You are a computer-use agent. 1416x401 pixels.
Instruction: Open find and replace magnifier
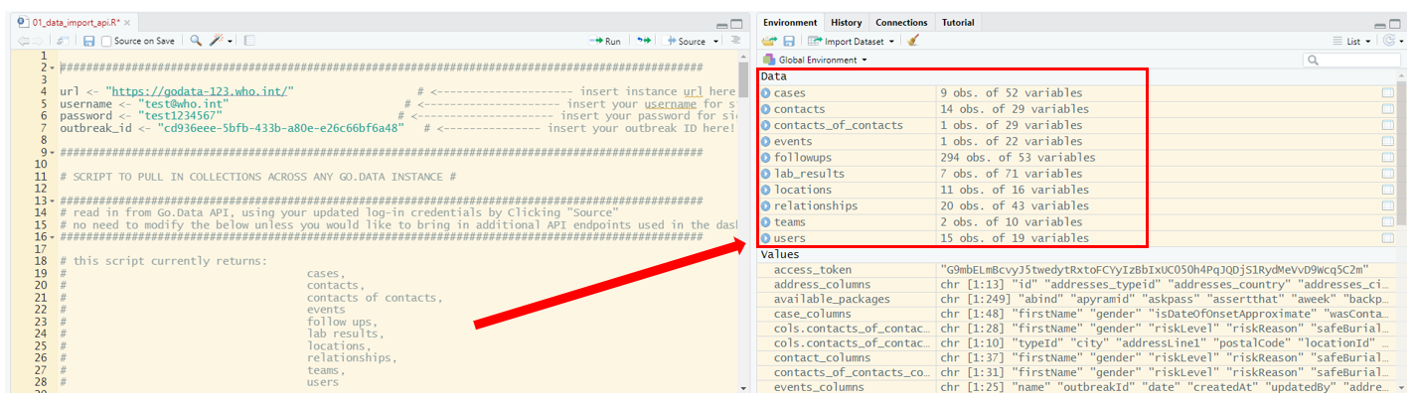click(196, 41)
